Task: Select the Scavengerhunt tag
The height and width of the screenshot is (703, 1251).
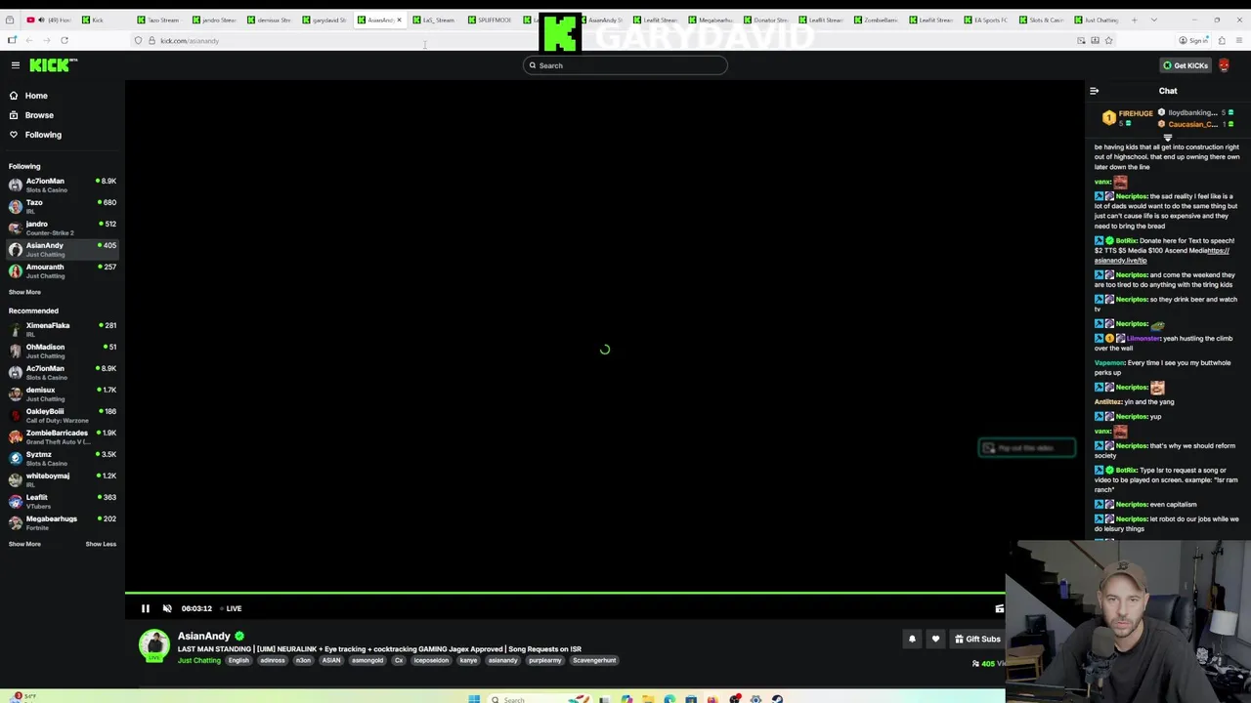Action: [594, 661]
